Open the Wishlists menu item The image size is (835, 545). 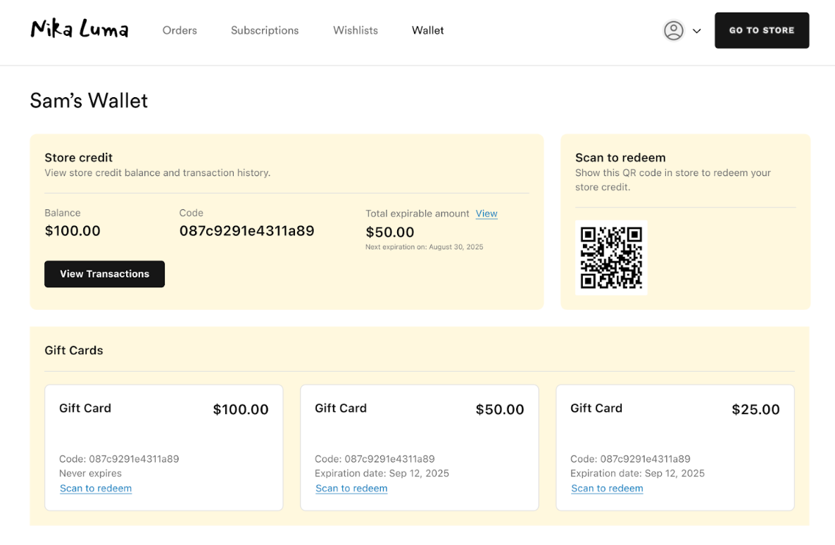click(x=356, y=30)
